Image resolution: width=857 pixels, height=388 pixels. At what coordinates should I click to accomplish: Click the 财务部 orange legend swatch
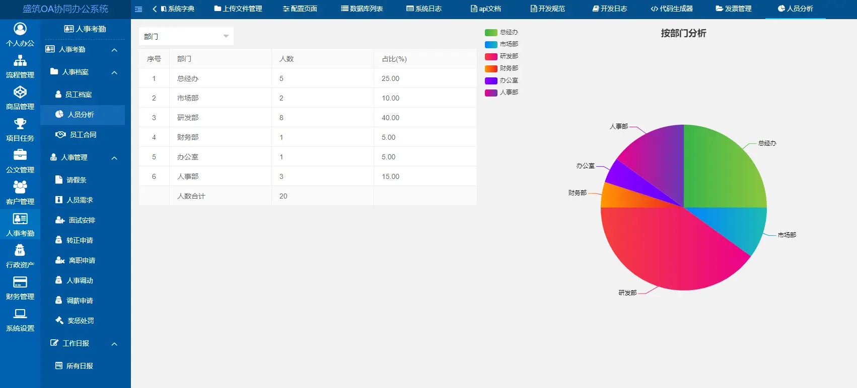coord(491,68)
